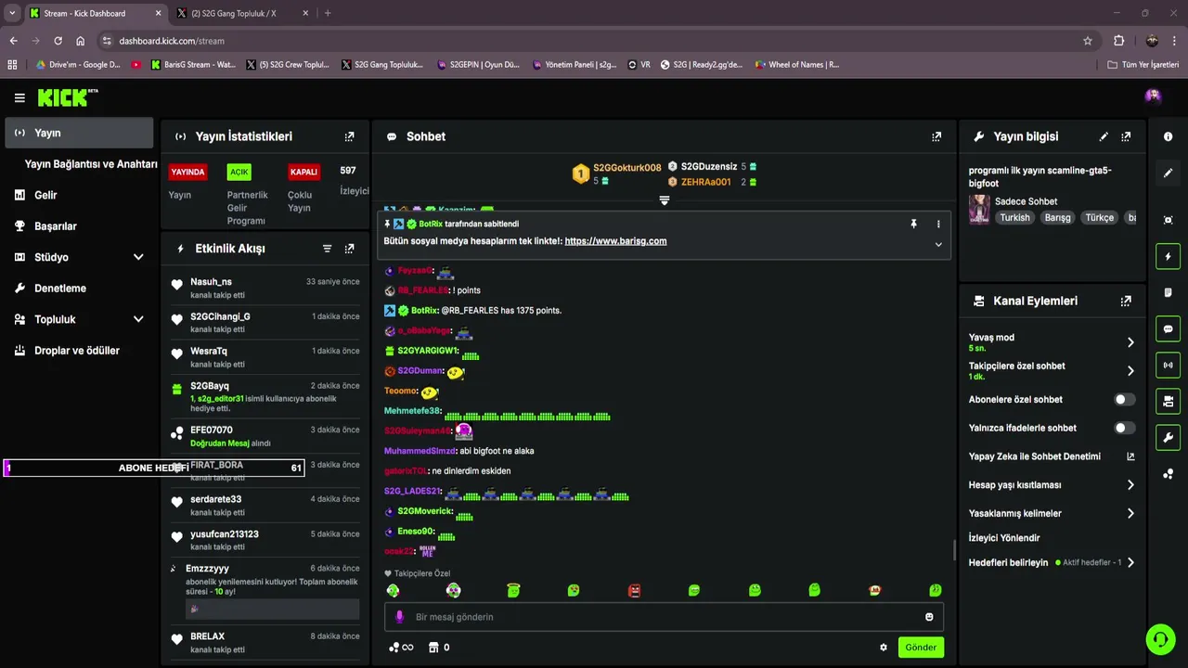
Task: Open the hamburger navigation menu
Action: pyautogui.click(x=19, y=97)
